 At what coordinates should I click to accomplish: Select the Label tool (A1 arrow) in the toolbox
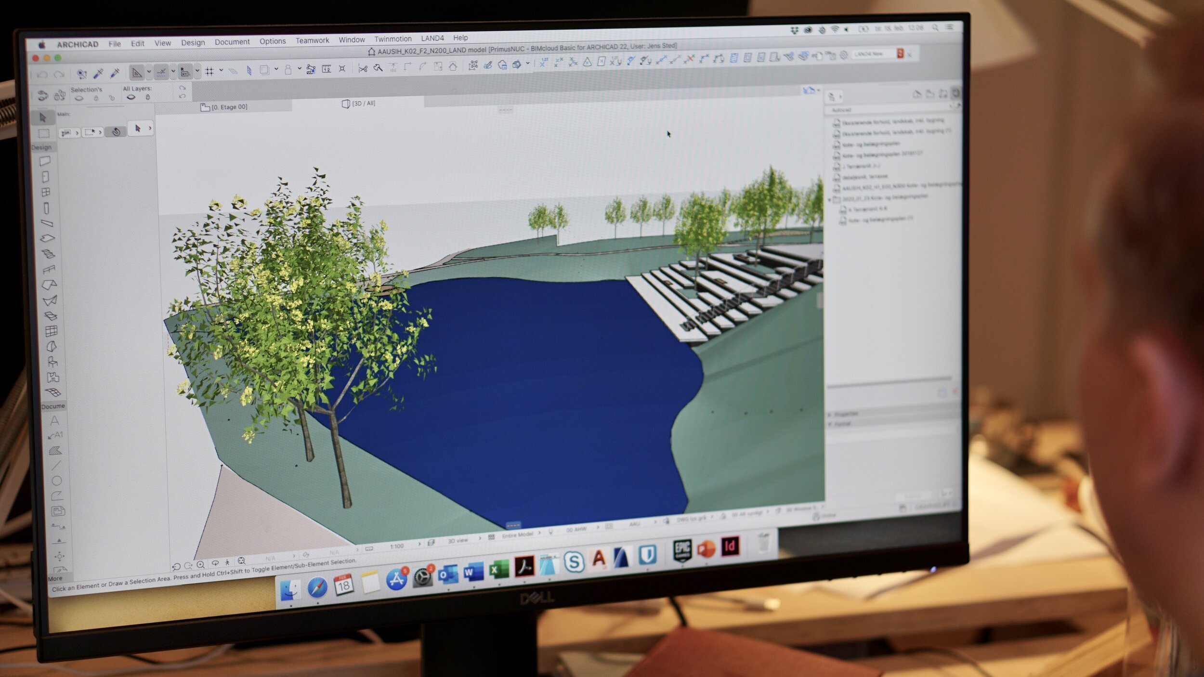pyautogui.click(x=55, y=435)
